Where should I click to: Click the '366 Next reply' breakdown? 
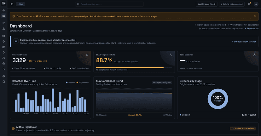tap(53, 68)
